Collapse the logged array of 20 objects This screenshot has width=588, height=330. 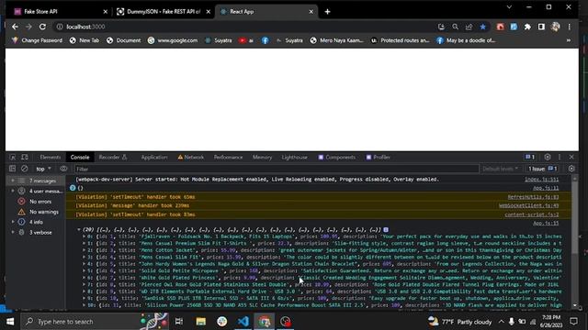click(79, 229)
